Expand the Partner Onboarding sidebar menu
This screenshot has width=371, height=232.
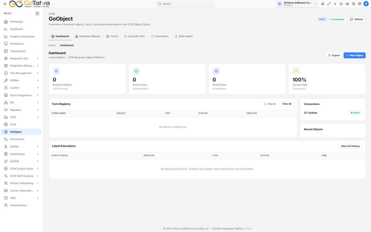click(21, 183)
